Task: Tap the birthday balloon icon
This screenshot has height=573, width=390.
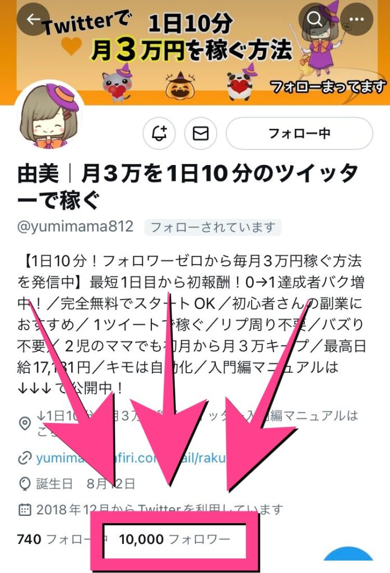Action: 25,484
